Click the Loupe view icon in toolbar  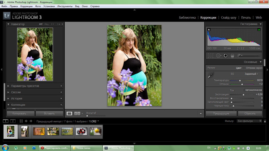coord(69,113)
